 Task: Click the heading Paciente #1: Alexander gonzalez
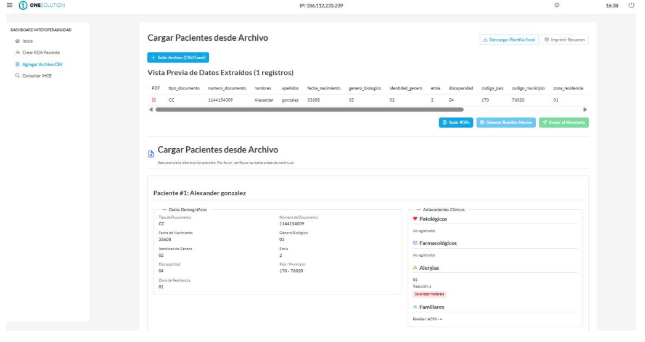coord(200,193)
